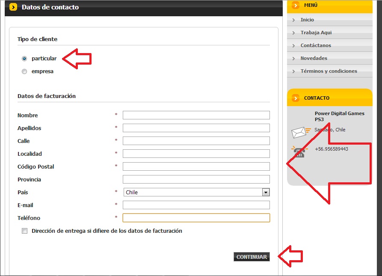Screen dimensions: 382x276
Task: Click the telephone icon
Action: coord(299,152)
